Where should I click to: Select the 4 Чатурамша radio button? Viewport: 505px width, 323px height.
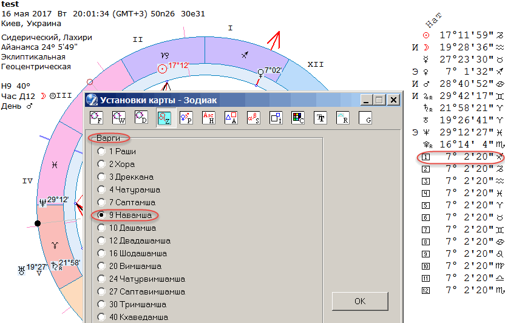[101, 189]
